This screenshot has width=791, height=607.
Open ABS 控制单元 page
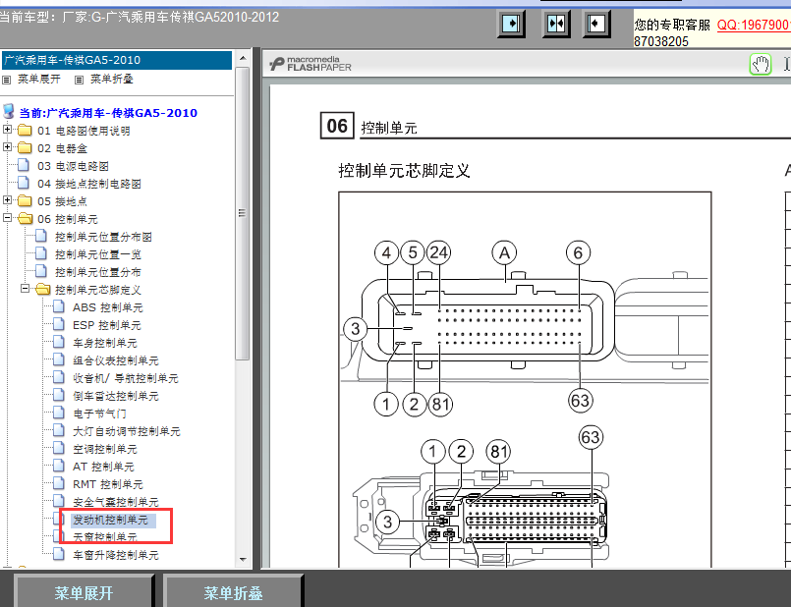click(108, 307)
